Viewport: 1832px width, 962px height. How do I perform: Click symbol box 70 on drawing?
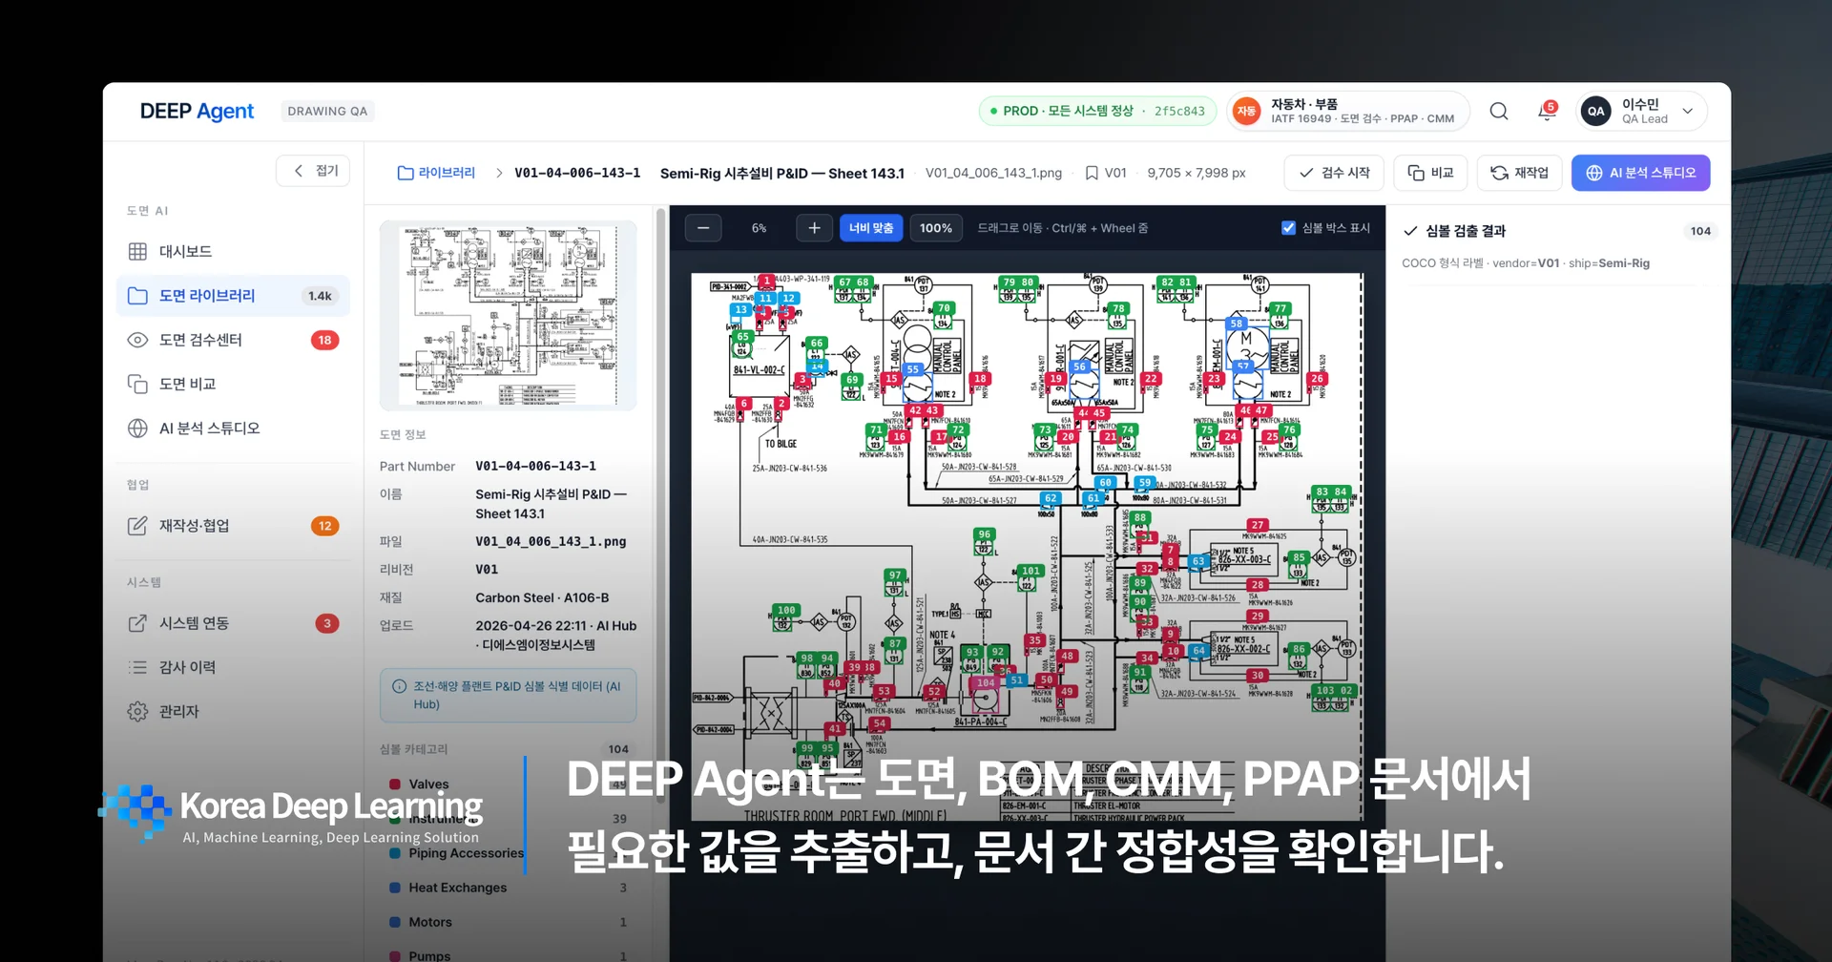coord(943,316)
